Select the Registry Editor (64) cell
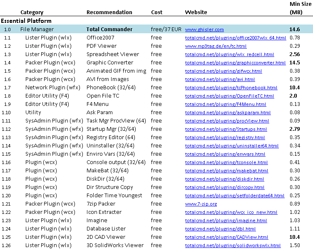313x250 pixels. click(x=111, y=137)
